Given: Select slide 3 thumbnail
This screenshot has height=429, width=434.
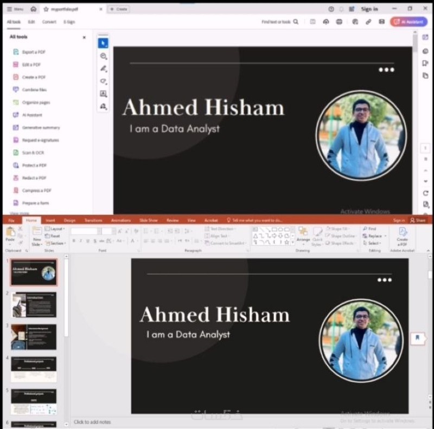Looking at the screenshot, I should point(34,337).
